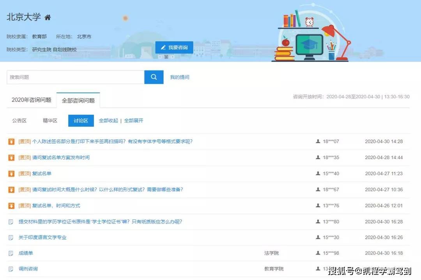Collapse all questions with 全部收起
421x280 pixels.
click(x=108, y=121)
